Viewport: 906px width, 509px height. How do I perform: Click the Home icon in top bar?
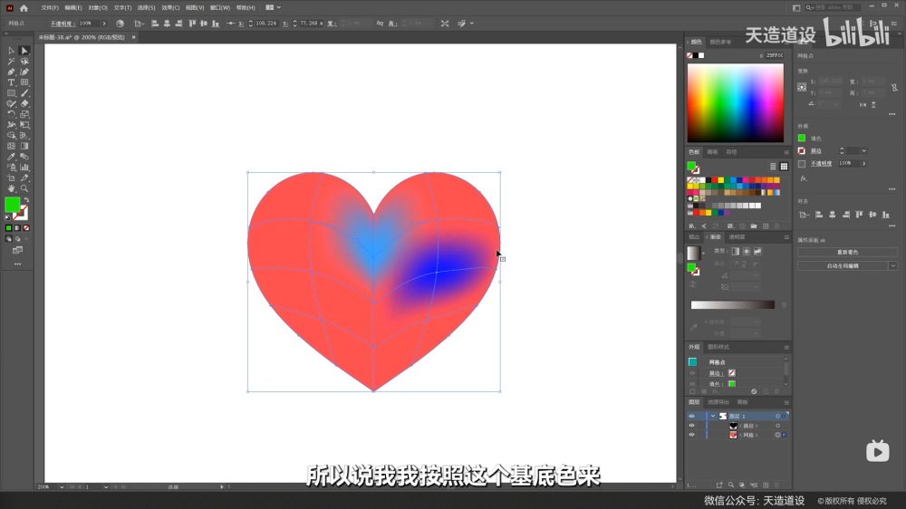(24, 8)
